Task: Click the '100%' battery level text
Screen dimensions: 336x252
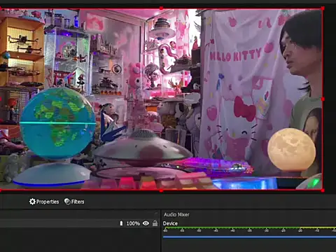Action: [133, 223]
